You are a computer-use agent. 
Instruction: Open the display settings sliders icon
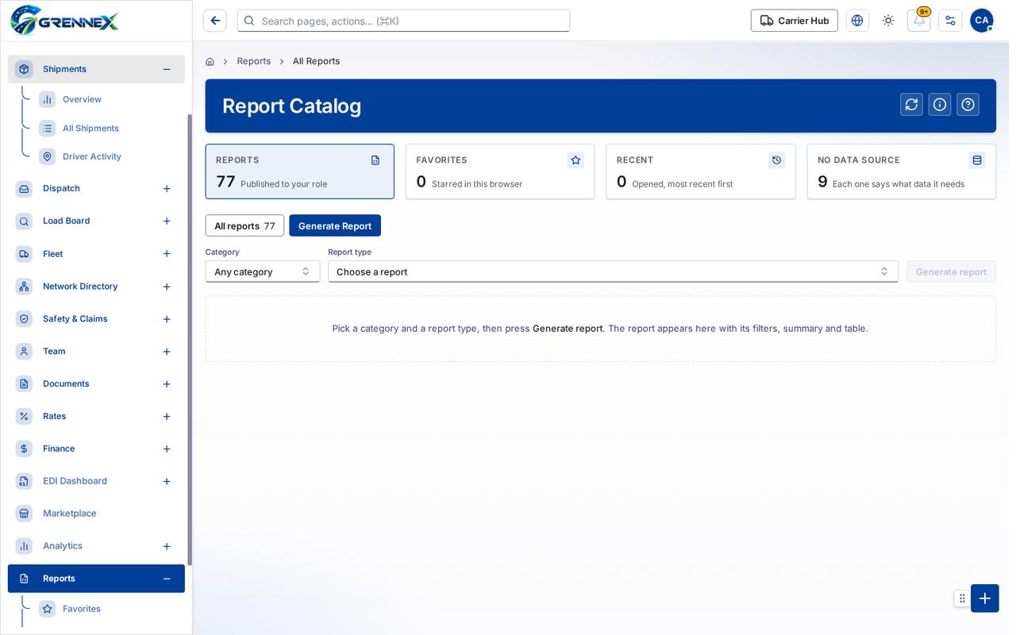coord(950,21)
